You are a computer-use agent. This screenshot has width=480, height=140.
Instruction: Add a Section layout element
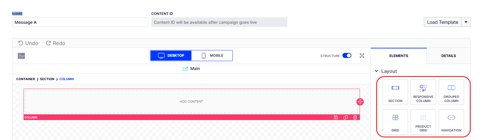[x=395, y=92]
